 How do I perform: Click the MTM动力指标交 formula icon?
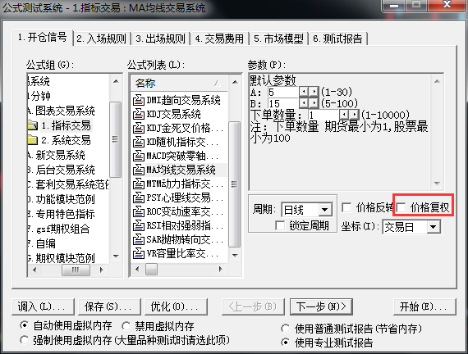[139, 184]
